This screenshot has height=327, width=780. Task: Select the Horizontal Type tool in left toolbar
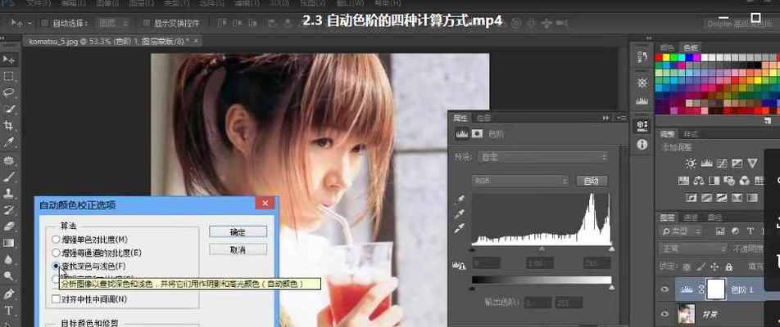(8, 311)
